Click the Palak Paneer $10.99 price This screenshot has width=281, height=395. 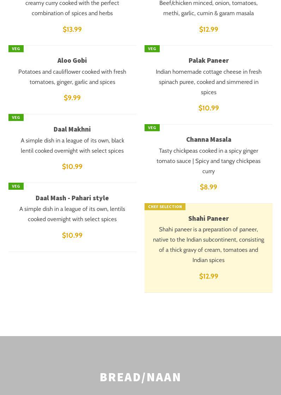pyautogui.click(x=208, y=108)
